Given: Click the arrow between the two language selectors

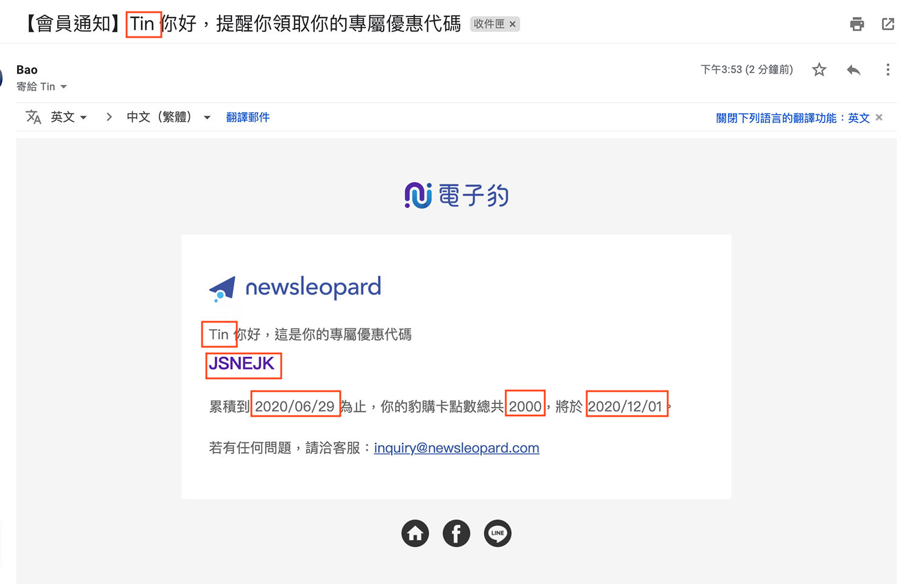Looking at the screenshot, I should [x=109, y=117].
